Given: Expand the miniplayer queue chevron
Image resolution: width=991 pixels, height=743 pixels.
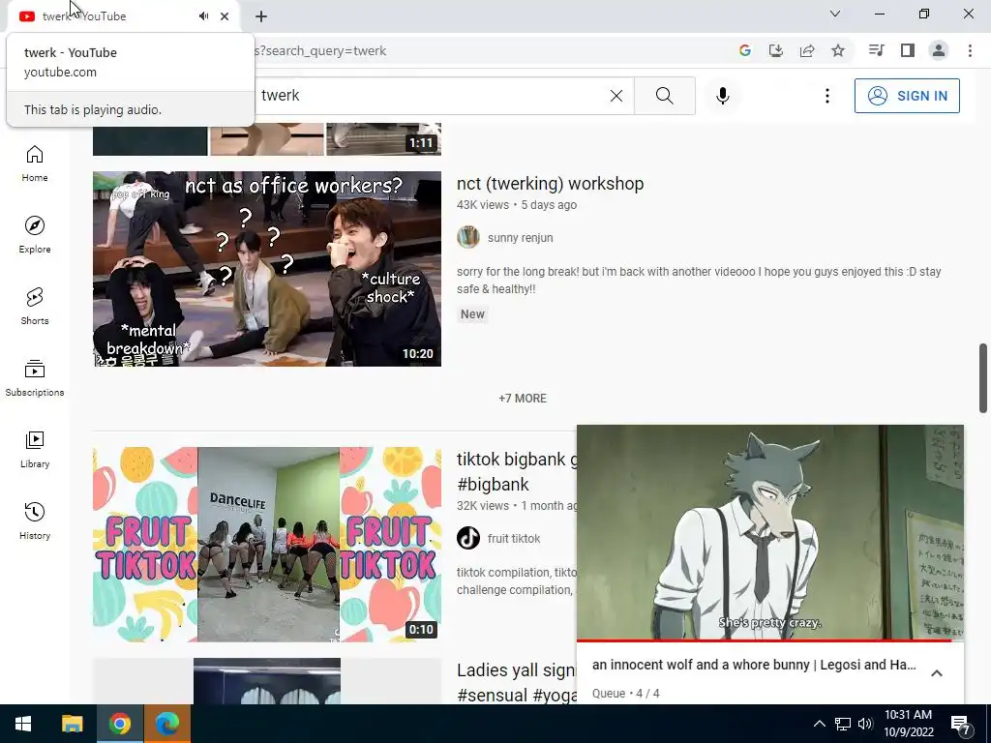Looking at the screenshot, I should (937, 673).
